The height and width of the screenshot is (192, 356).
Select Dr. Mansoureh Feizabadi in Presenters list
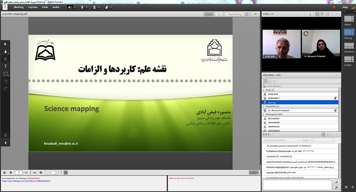tap(300, 110)
